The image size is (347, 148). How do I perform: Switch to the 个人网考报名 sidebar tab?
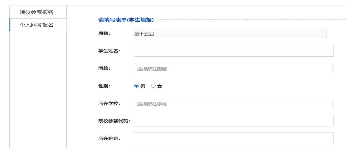tap(36, 25)
